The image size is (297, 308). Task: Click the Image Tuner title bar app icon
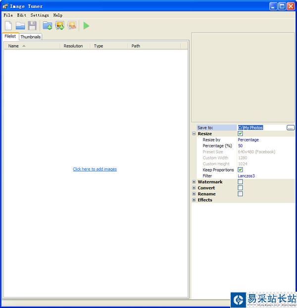tap(5, 6)
